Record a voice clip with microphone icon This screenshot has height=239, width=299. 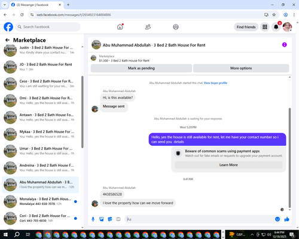click(93, 219)
